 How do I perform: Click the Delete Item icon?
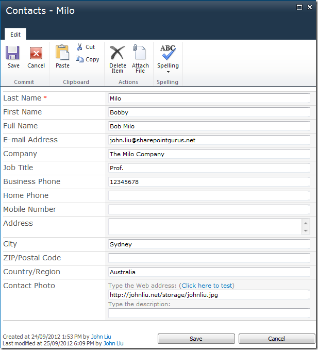(x=118, y=53)
